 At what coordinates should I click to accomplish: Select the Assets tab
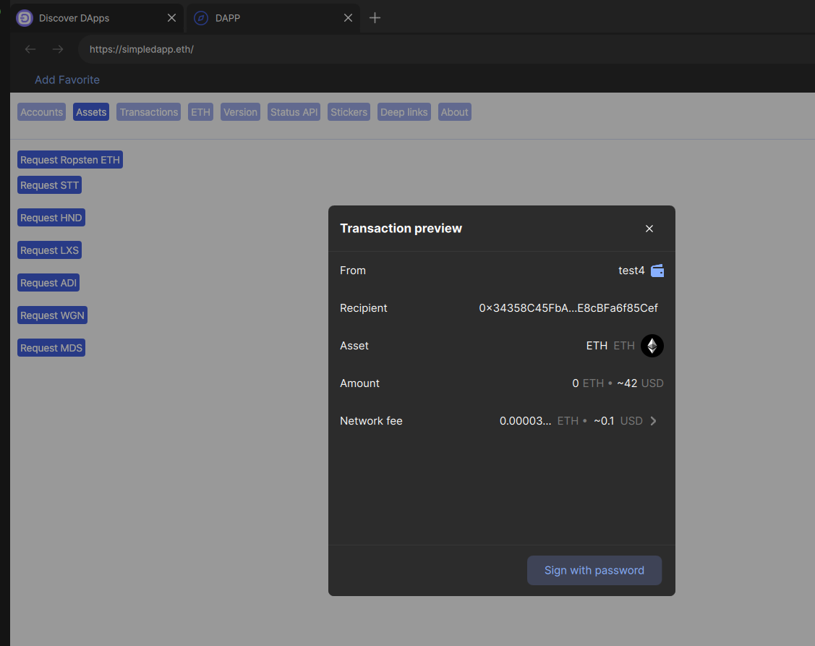click(x=91, y=112)
